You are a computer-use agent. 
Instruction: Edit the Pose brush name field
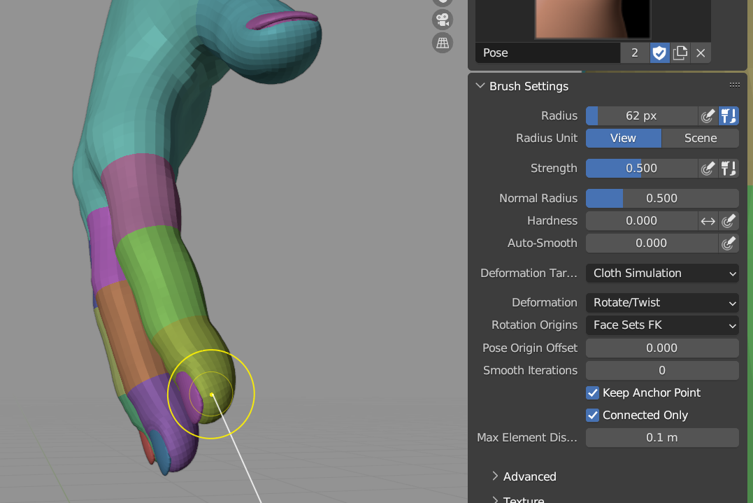[547, 53]
